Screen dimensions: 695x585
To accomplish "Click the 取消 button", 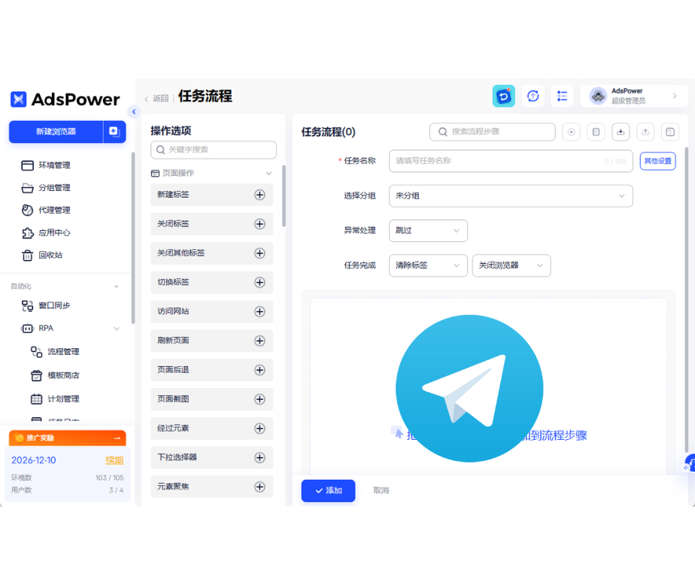I will [381, 490].
